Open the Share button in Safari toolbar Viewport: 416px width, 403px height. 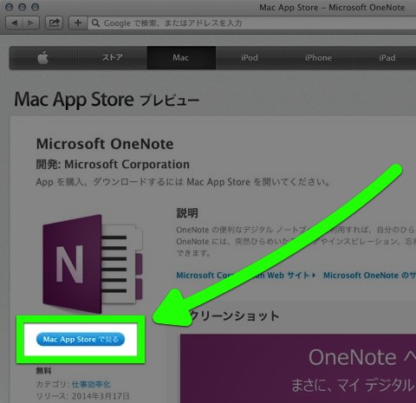[54, 23]
